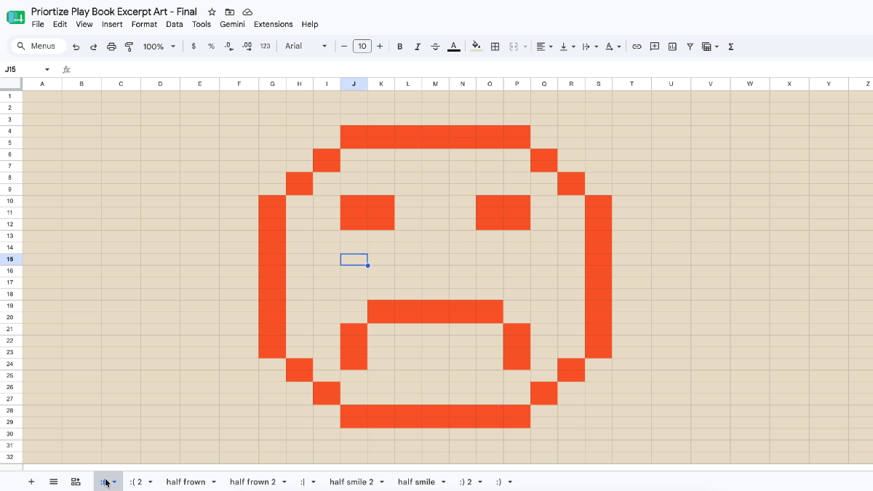
Task: Toggle italic formatting
Action: tap(418, 47)
